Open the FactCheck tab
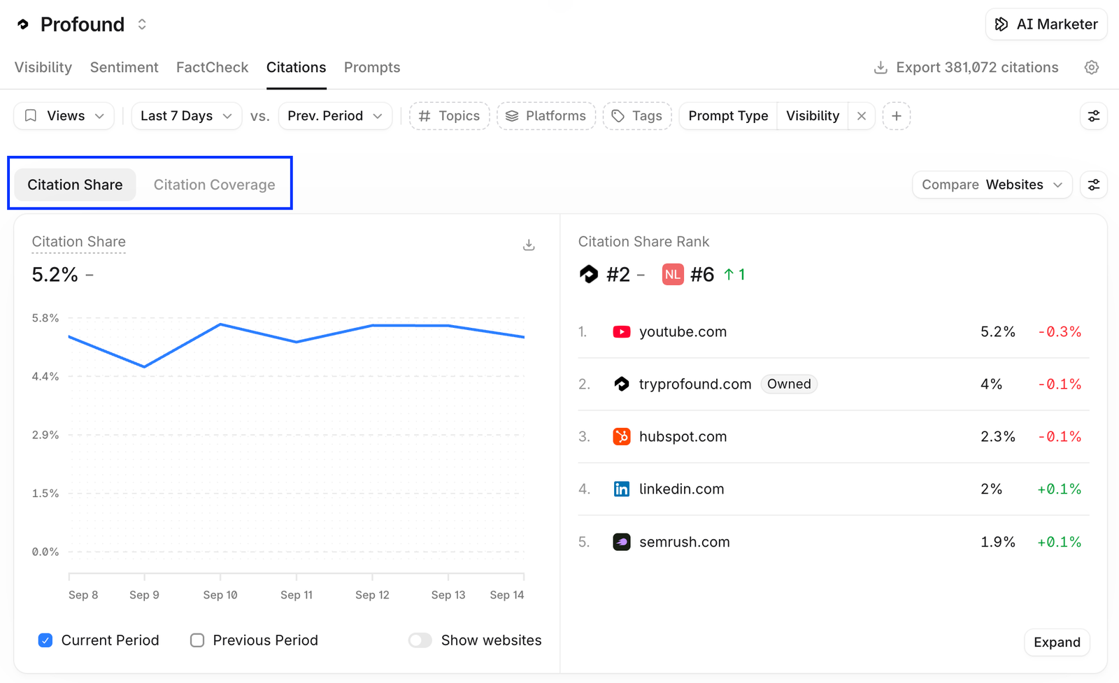Image resolution: width=1119 pixels, height=683 pixels. pos(212,67)
